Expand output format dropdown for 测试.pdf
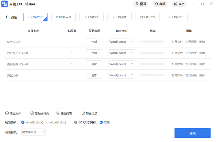 (132, 75)
